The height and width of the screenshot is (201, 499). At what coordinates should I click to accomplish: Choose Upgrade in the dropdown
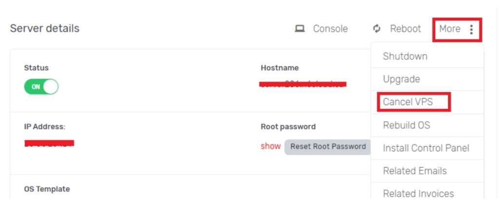[x=402, y=79]
